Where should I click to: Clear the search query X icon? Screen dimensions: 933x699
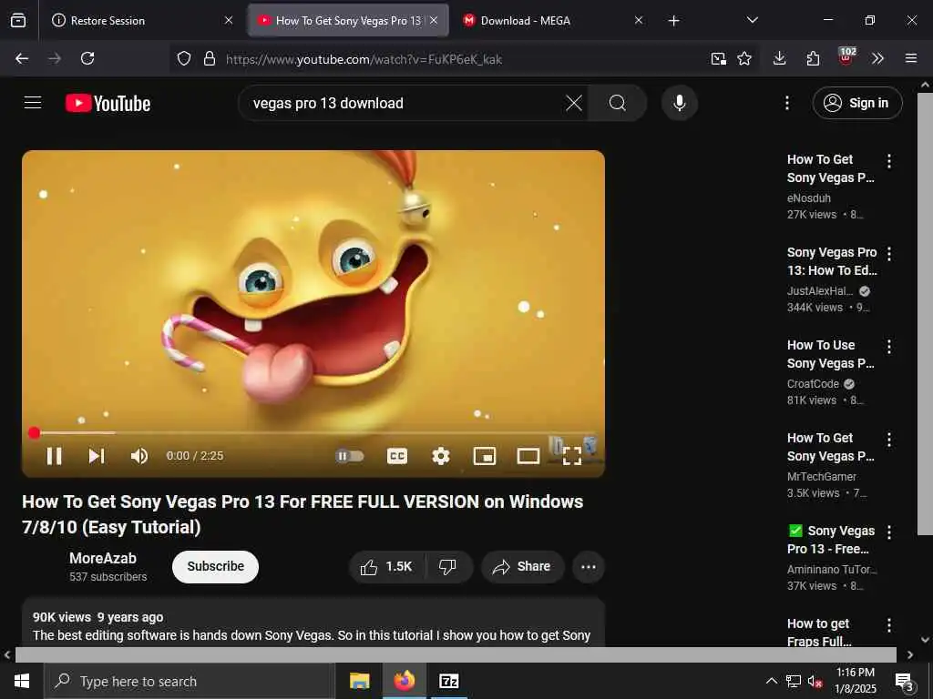pos(574,104)
